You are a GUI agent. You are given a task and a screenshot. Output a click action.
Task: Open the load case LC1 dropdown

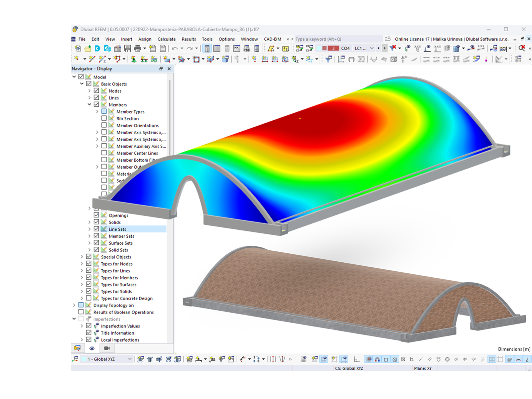pos(372,48)
